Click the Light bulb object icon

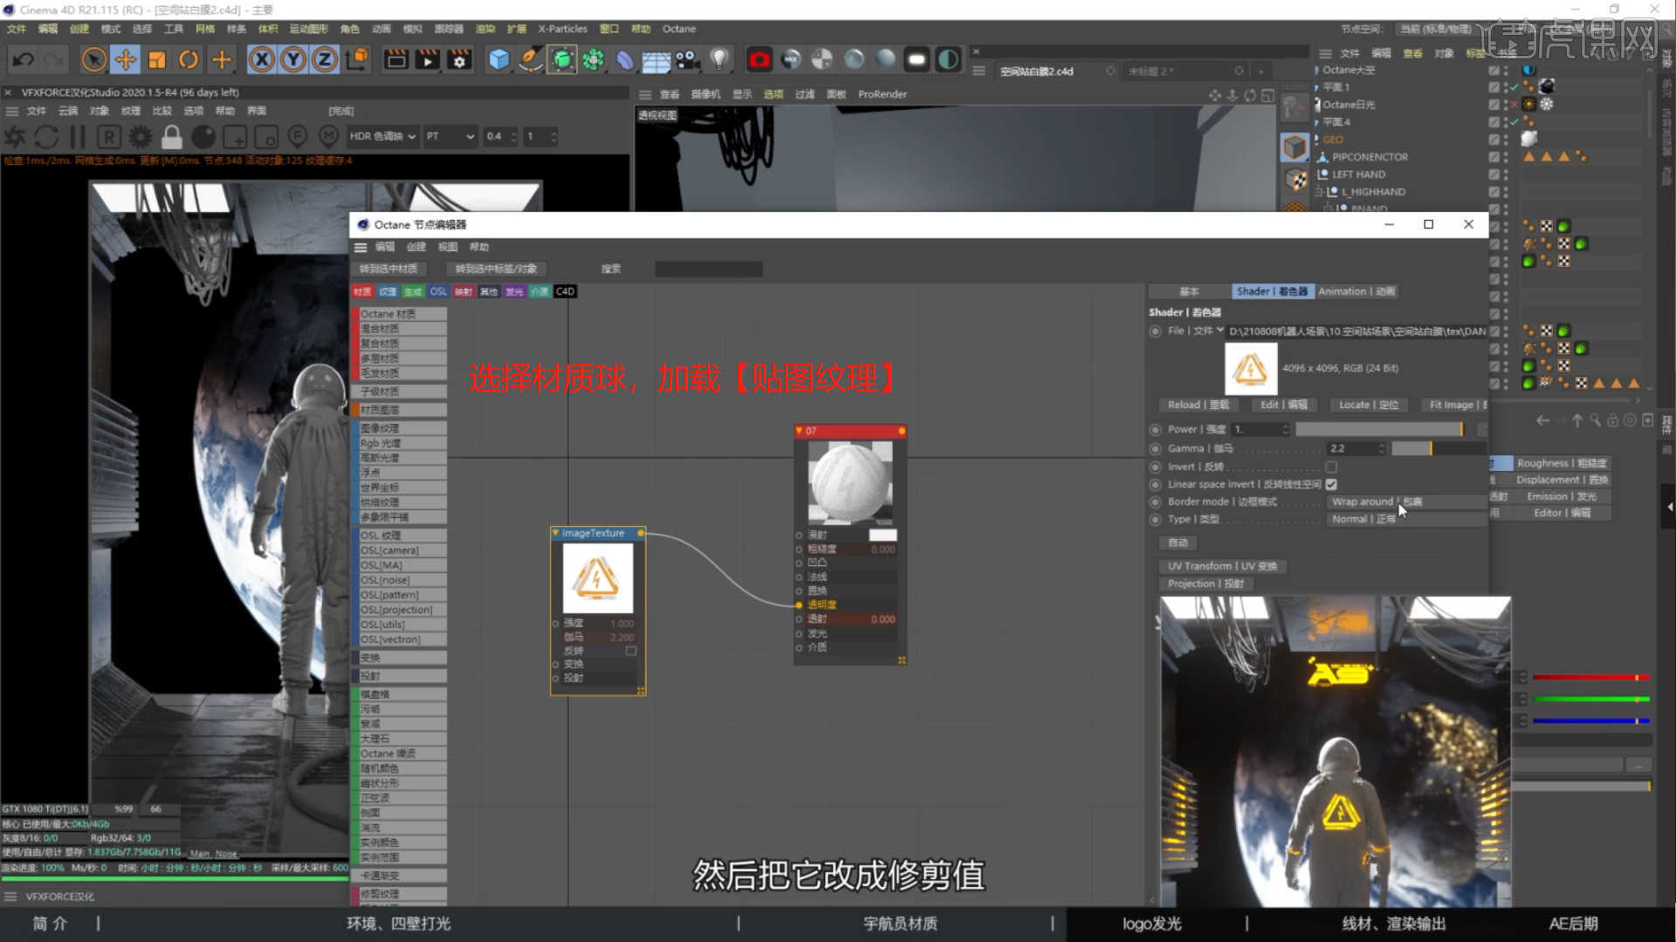click(x=718, y=59)
